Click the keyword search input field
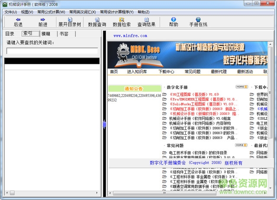The width and height of the screenshot is (277, 200). coord(52,51)
